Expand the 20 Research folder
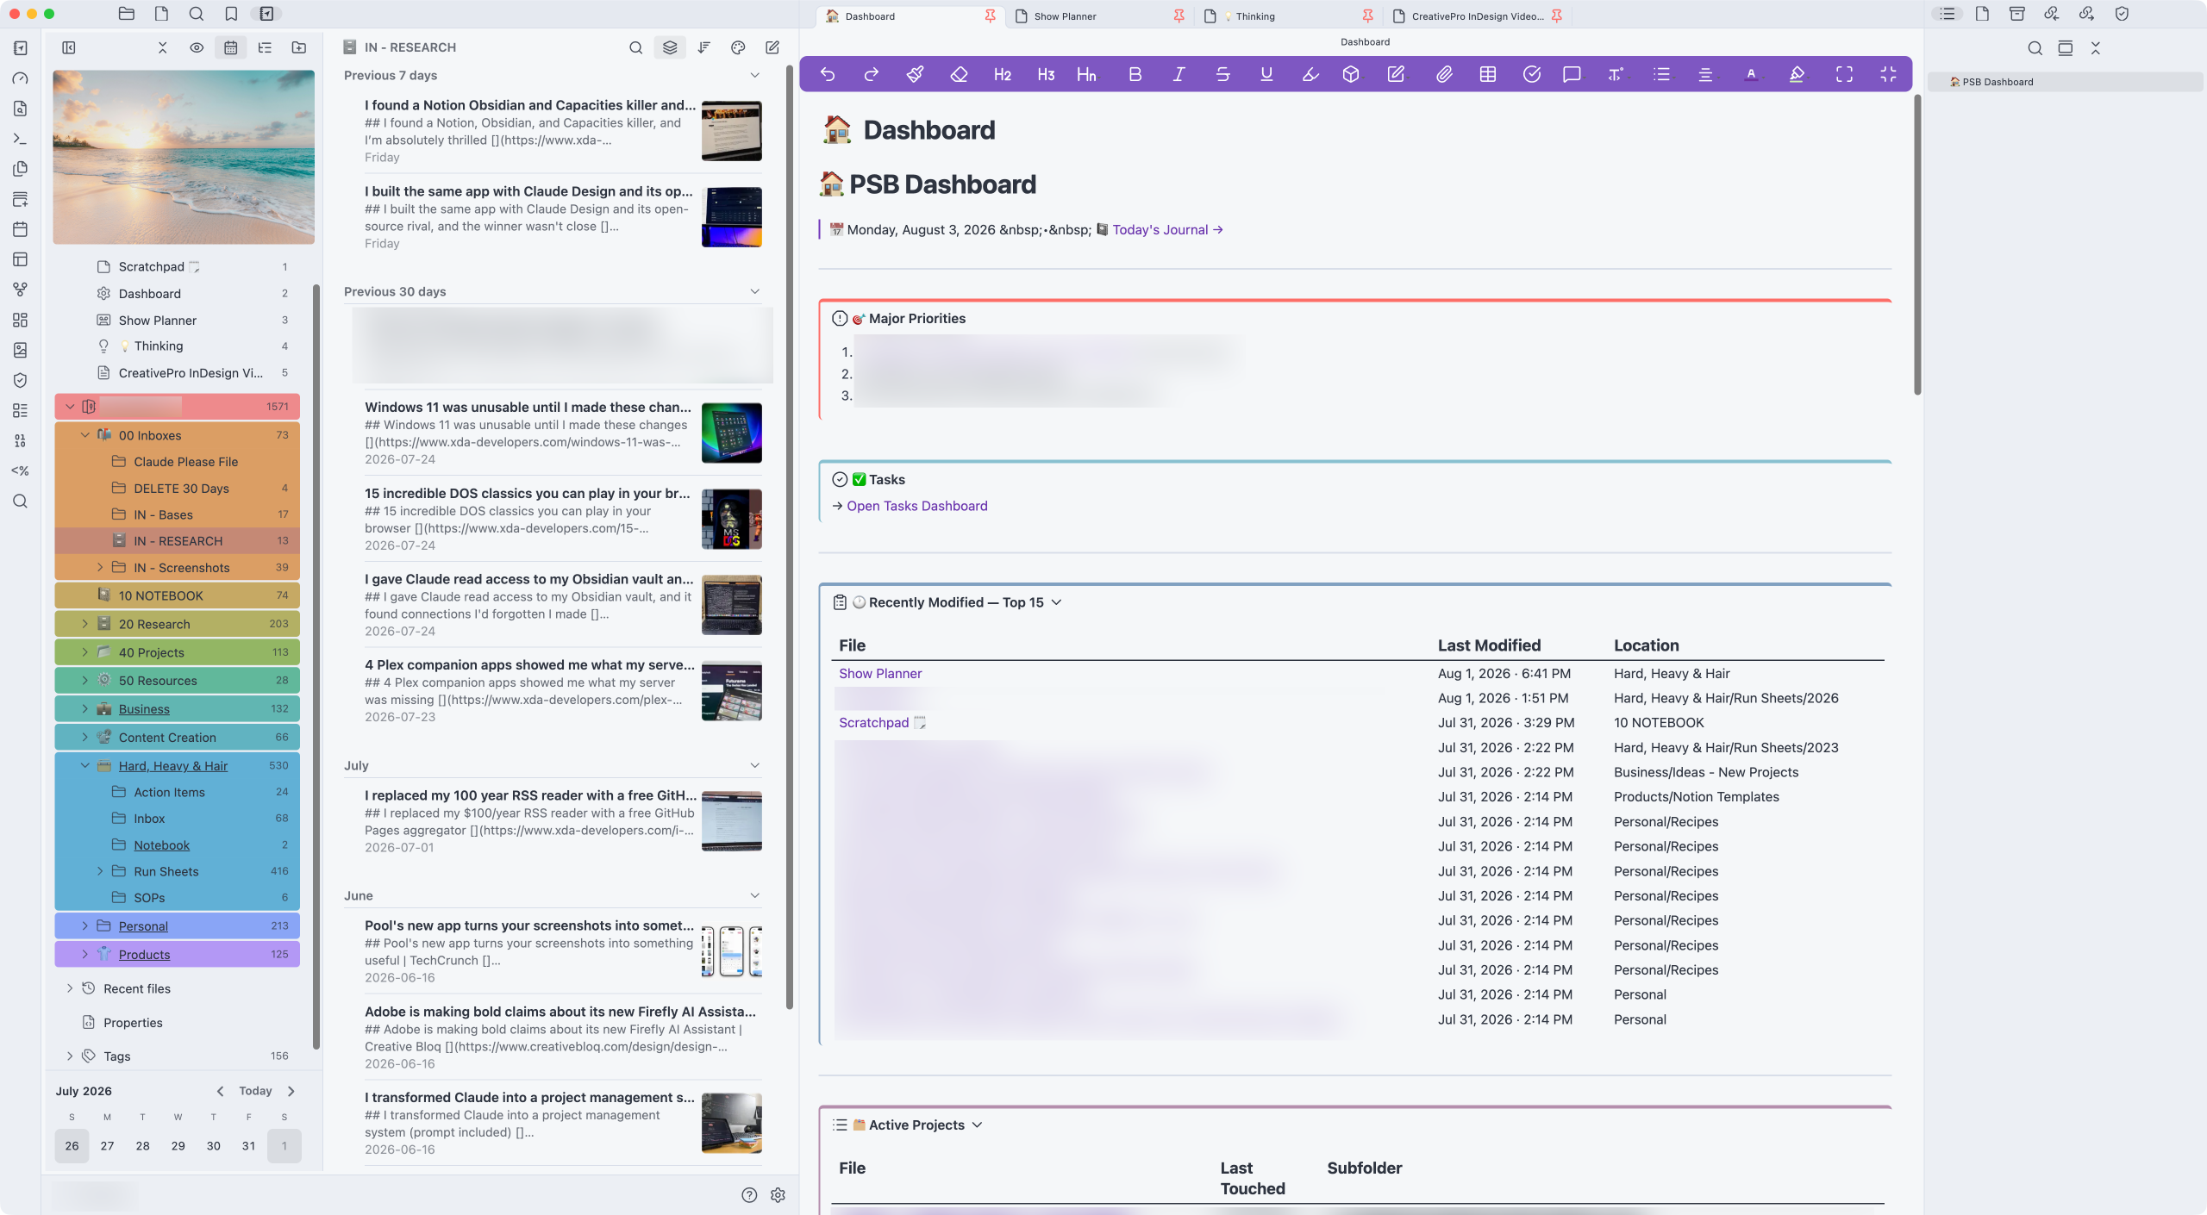Screen dimensions: 2207x1215 (84, 624)
